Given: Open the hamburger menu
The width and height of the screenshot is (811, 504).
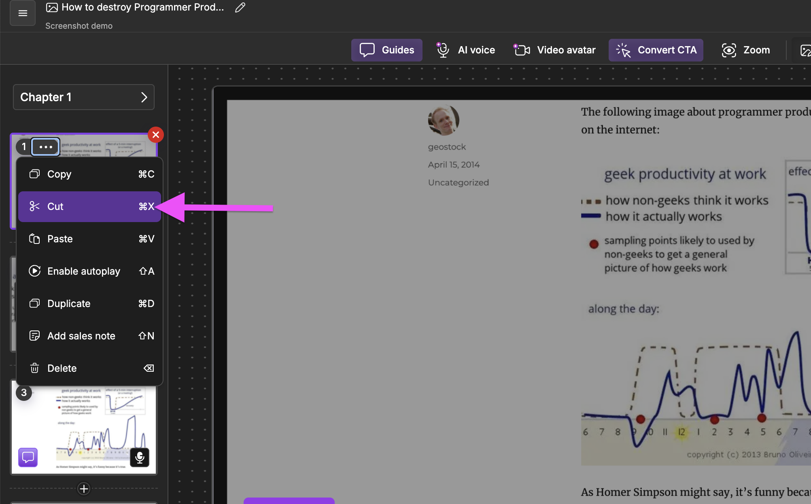Looking at the screenshot, I should click(x=23, y=13).
